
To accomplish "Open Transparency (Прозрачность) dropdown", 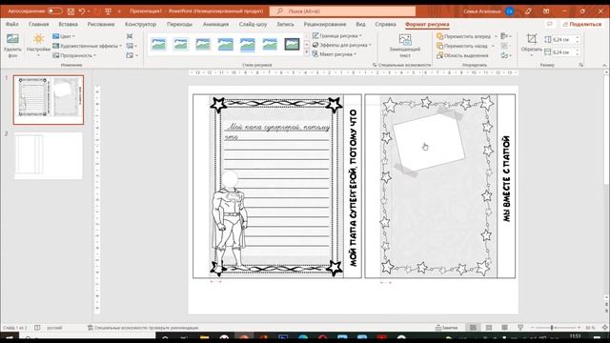I will tap(74, 55).
